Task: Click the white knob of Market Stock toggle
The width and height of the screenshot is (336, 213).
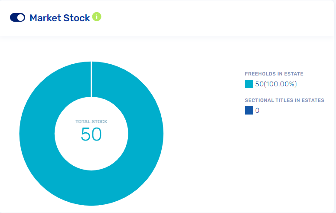Action: [x=21, y=17]
